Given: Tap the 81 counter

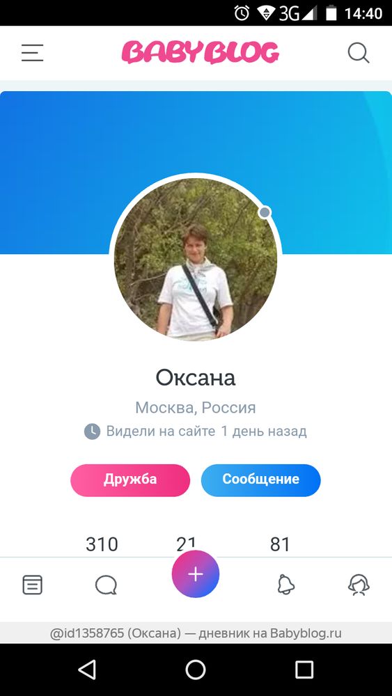Looking at the screenshot, I should tap(280, 545).
